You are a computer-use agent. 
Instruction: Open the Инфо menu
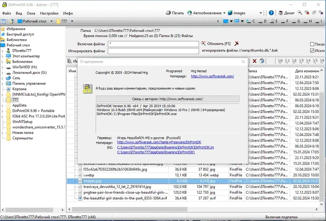(x=68, y=13)
